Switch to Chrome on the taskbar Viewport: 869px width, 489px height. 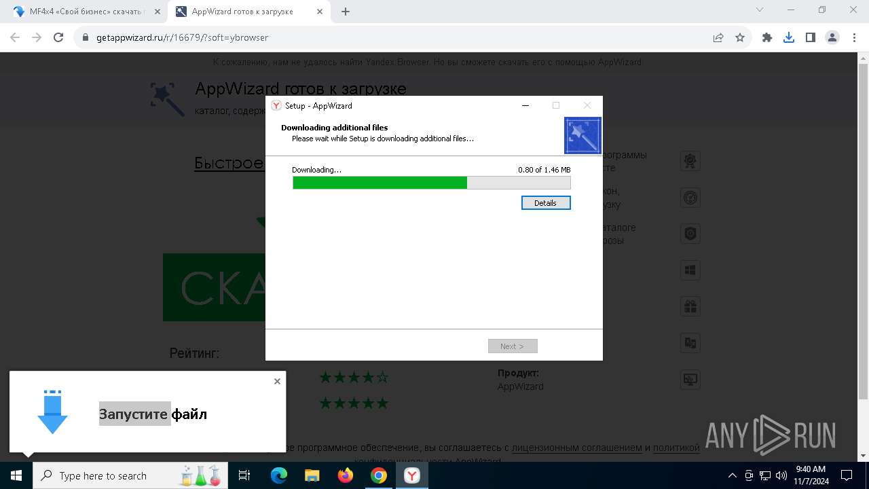(379, 475)
